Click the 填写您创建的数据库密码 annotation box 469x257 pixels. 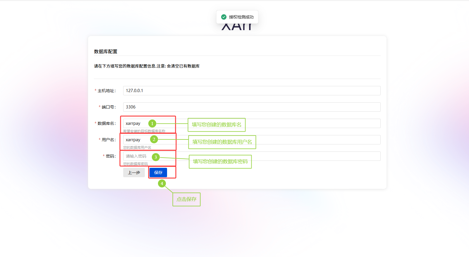click(x=220, y=162)
